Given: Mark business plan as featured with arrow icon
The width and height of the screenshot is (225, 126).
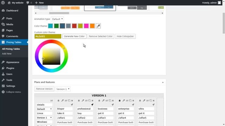Looking at the screenshot, I should 112,105.
